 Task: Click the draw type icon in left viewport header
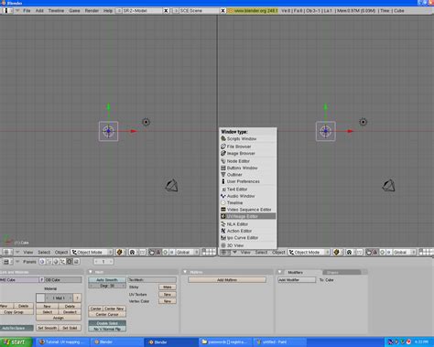pos(120,252)
